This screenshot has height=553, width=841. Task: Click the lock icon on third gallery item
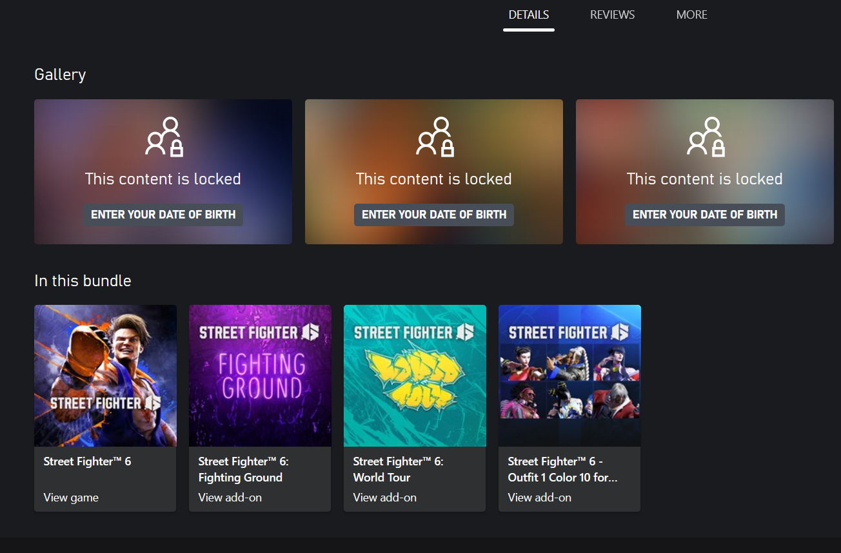(x=705, y=137)
